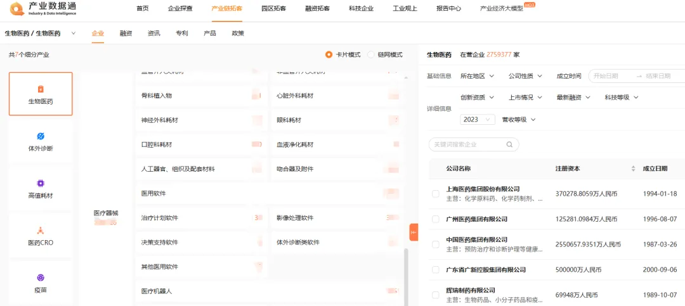Click the orange panel collapse handle
The image size is (685, 306).
(x=414, y=233)
